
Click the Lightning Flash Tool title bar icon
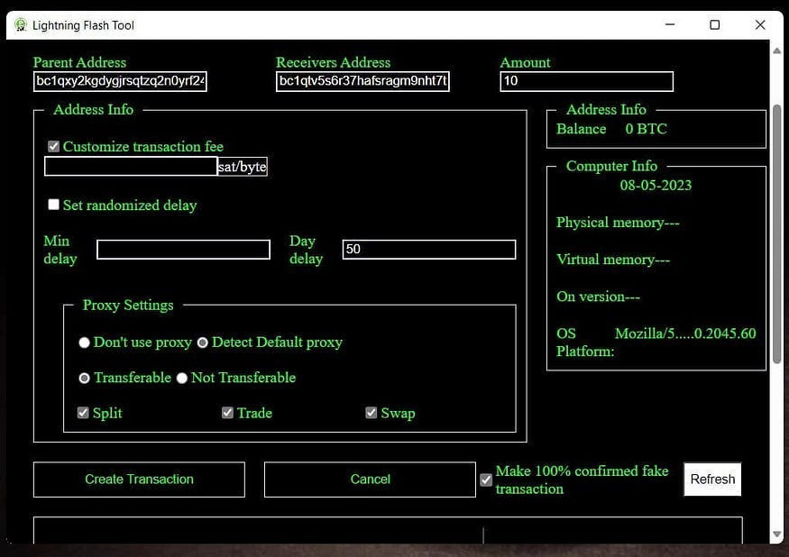(x=21, y=25)
